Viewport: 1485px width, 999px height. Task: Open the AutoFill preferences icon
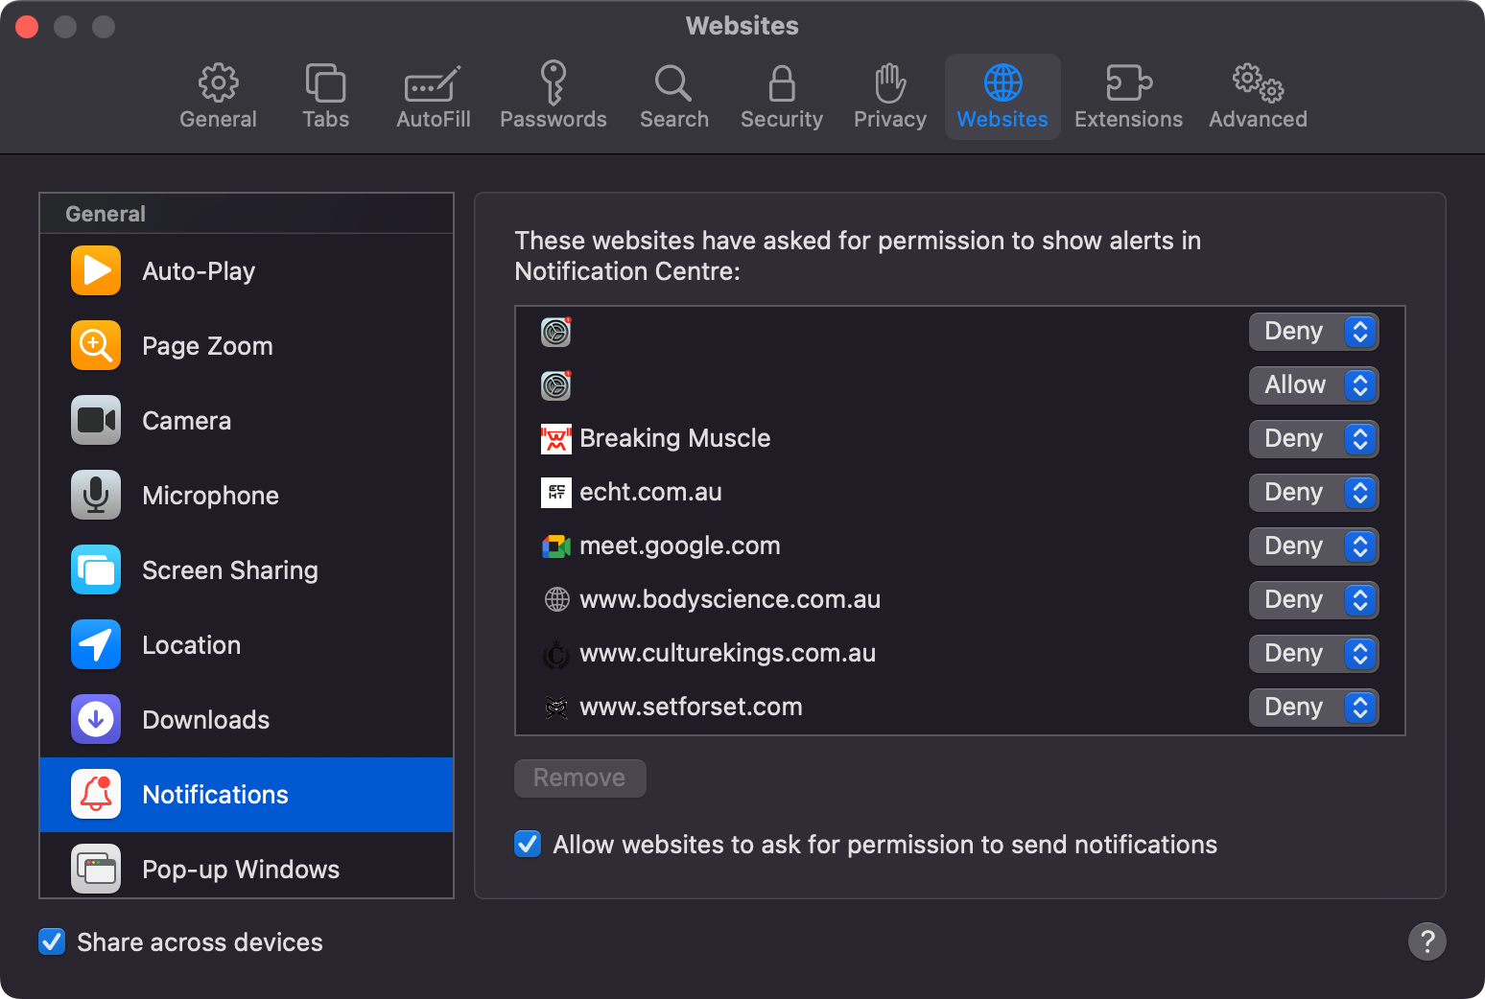433,83
